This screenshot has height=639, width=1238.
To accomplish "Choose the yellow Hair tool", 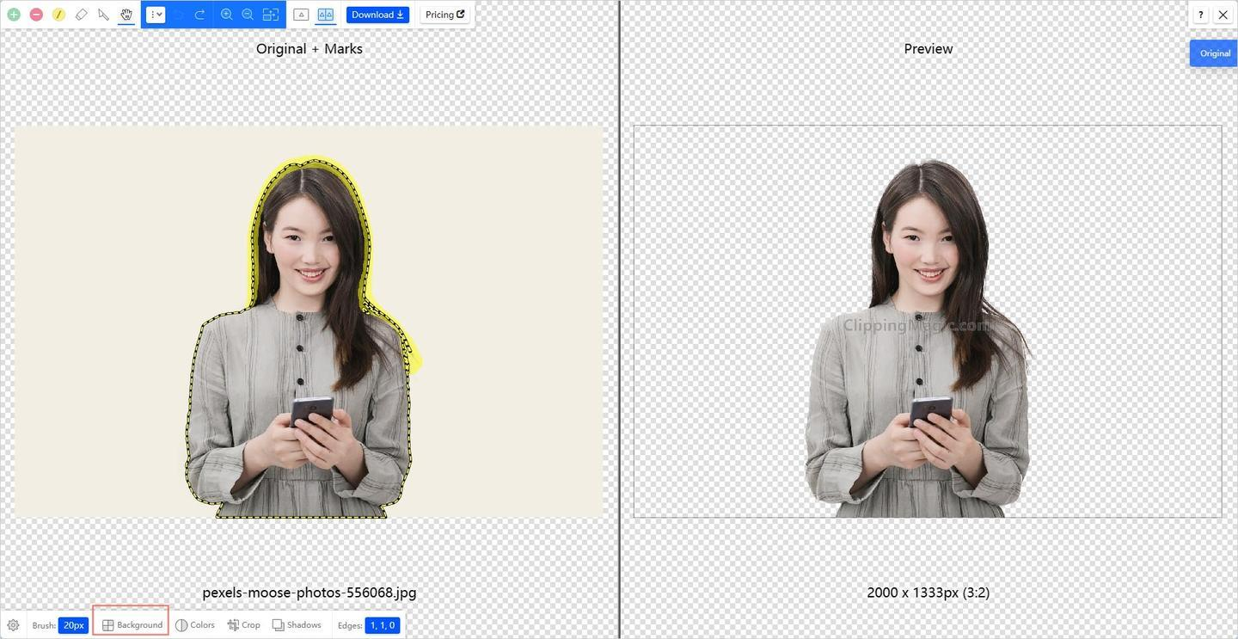I will pos(58,15).
